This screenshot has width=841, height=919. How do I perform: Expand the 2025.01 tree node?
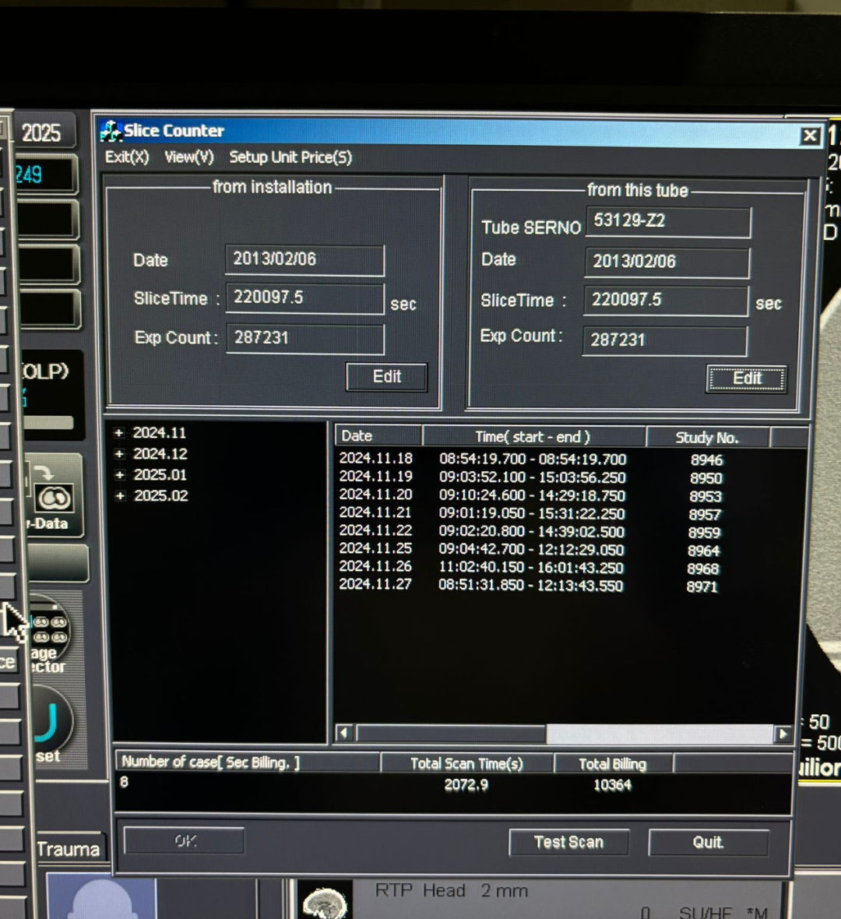[120, 475]
